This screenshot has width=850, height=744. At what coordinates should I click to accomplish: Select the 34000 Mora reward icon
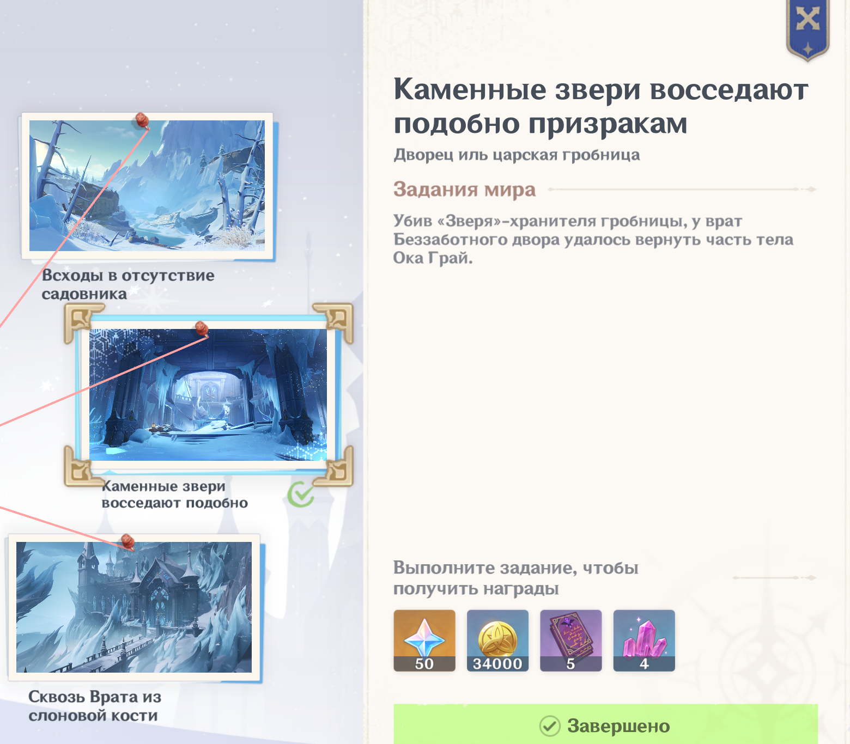tap(497, 641)
